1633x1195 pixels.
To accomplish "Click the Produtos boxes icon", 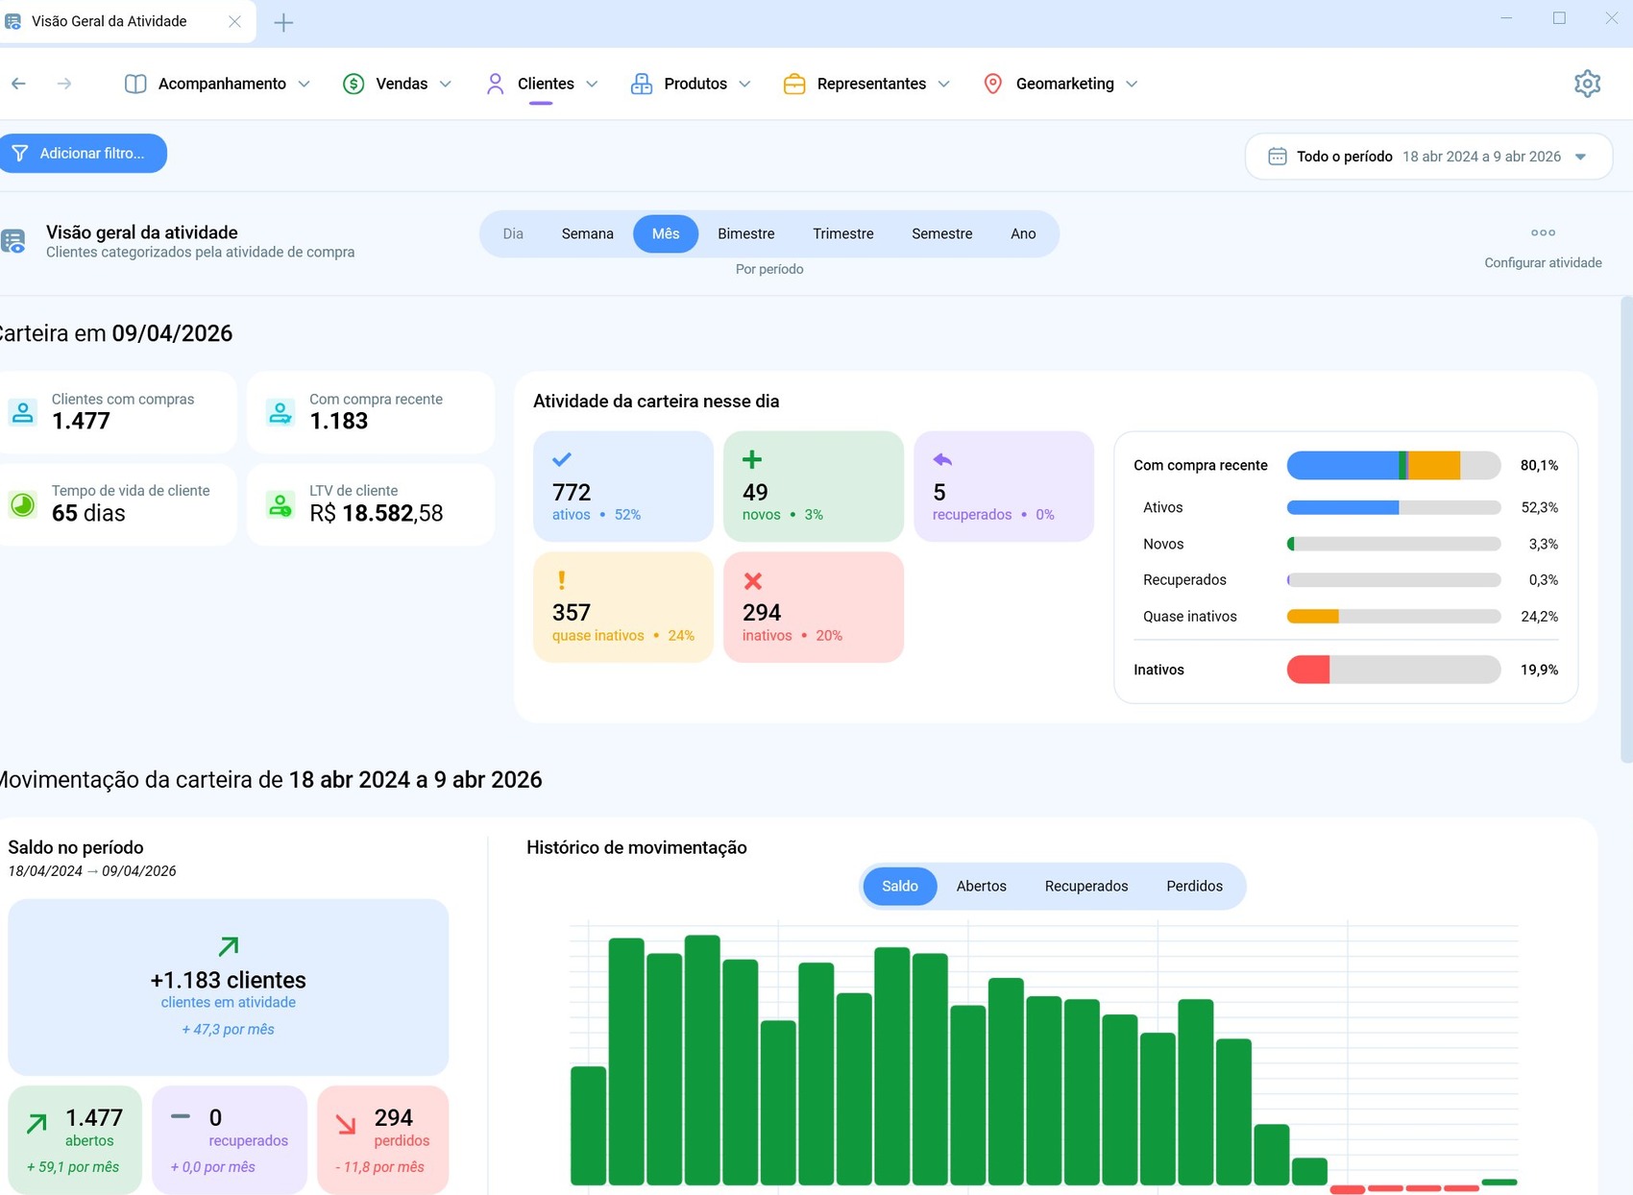I will (641, 84).
